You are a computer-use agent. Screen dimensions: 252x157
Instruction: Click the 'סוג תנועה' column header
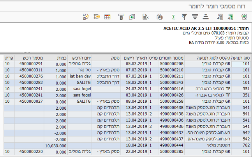[x=240, y=58]
